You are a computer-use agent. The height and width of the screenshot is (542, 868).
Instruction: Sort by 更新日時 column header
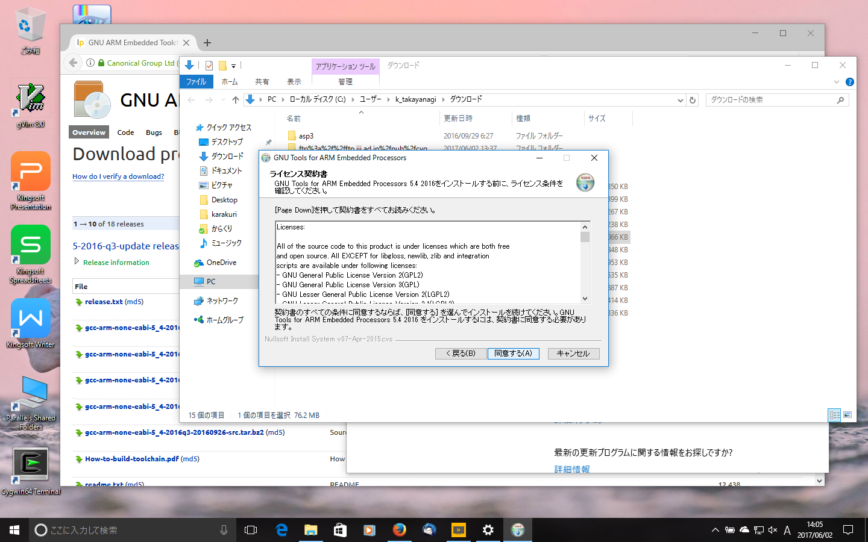pos(458,119)
